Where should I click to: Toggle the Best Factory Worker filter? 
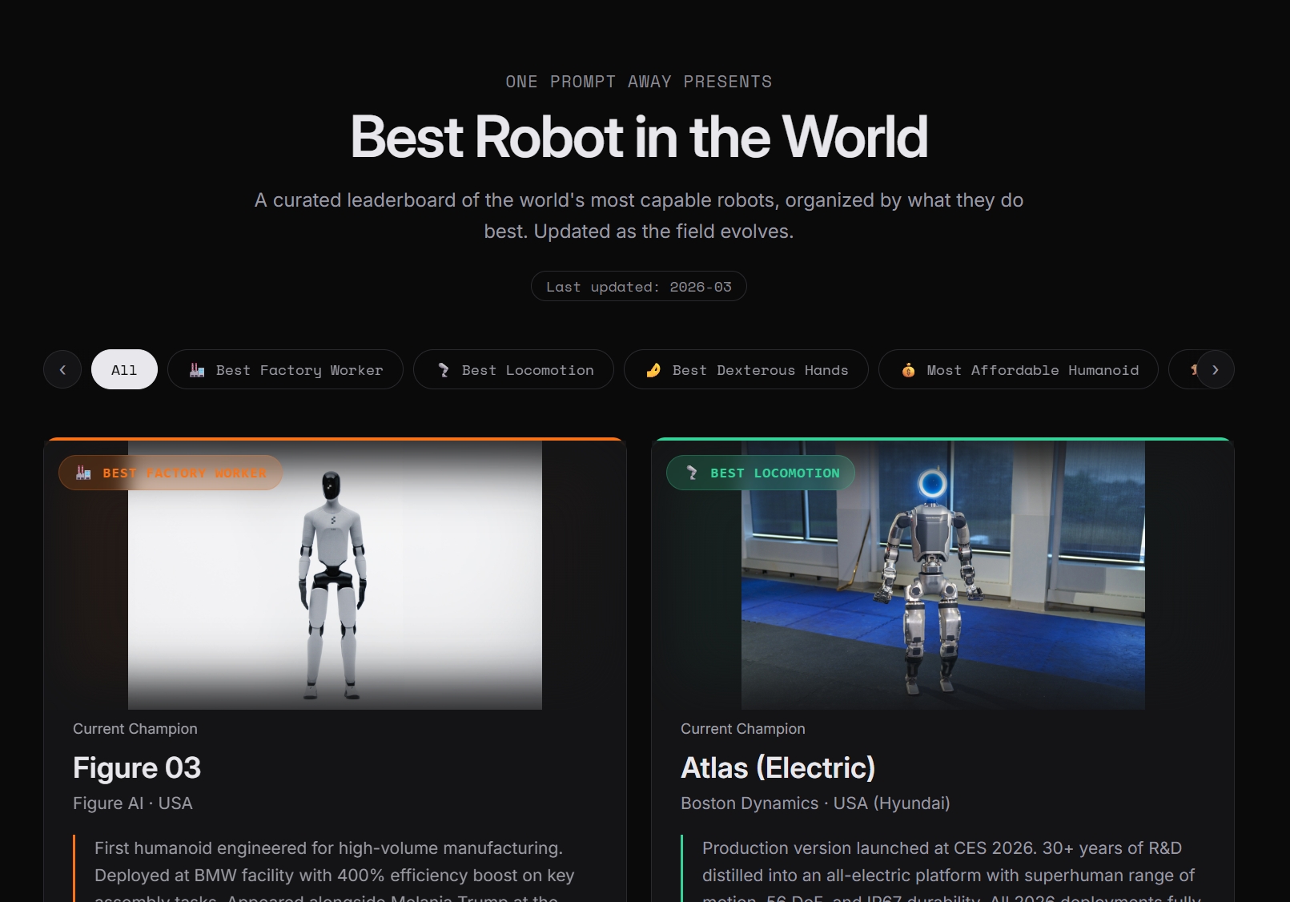[x=285, y=369]
